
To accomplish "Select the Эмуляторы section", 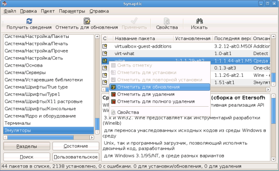I will click(48, 130).
